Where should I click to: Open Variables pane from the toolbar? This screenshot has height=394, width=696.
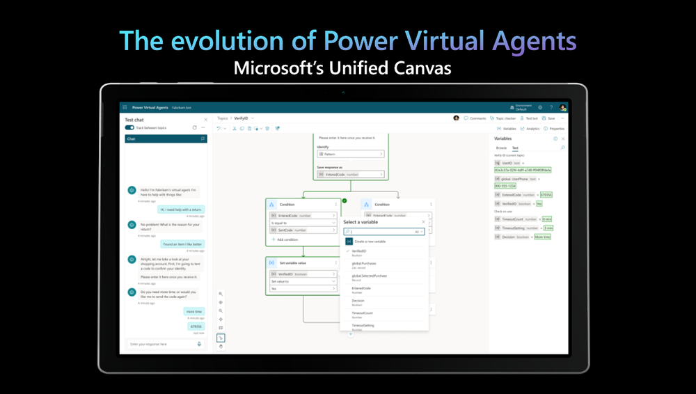[x=507, y=128]
